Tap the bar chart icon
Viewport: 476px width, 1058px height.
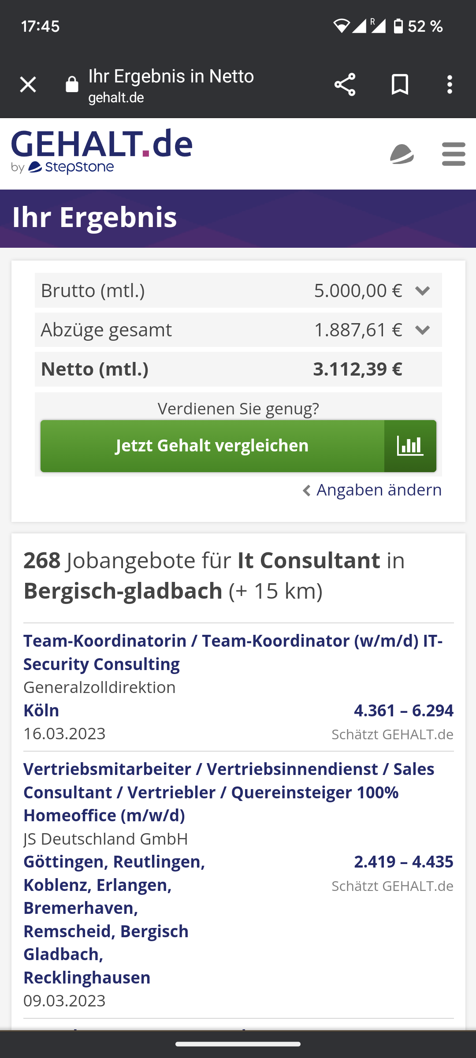tap(410, 446)
